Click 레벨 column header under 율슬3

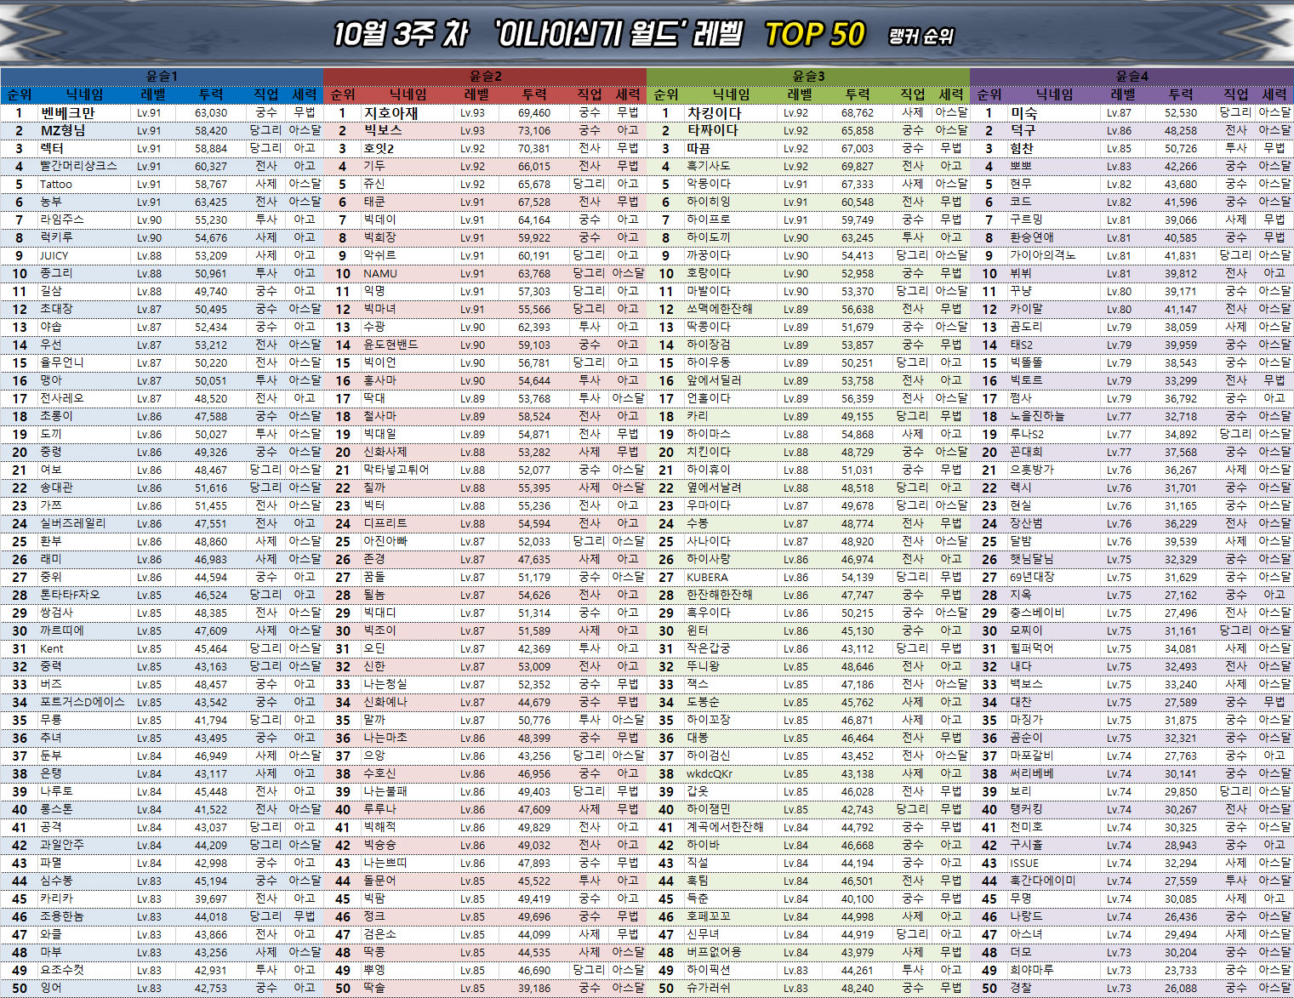click(x=800, y=94)
